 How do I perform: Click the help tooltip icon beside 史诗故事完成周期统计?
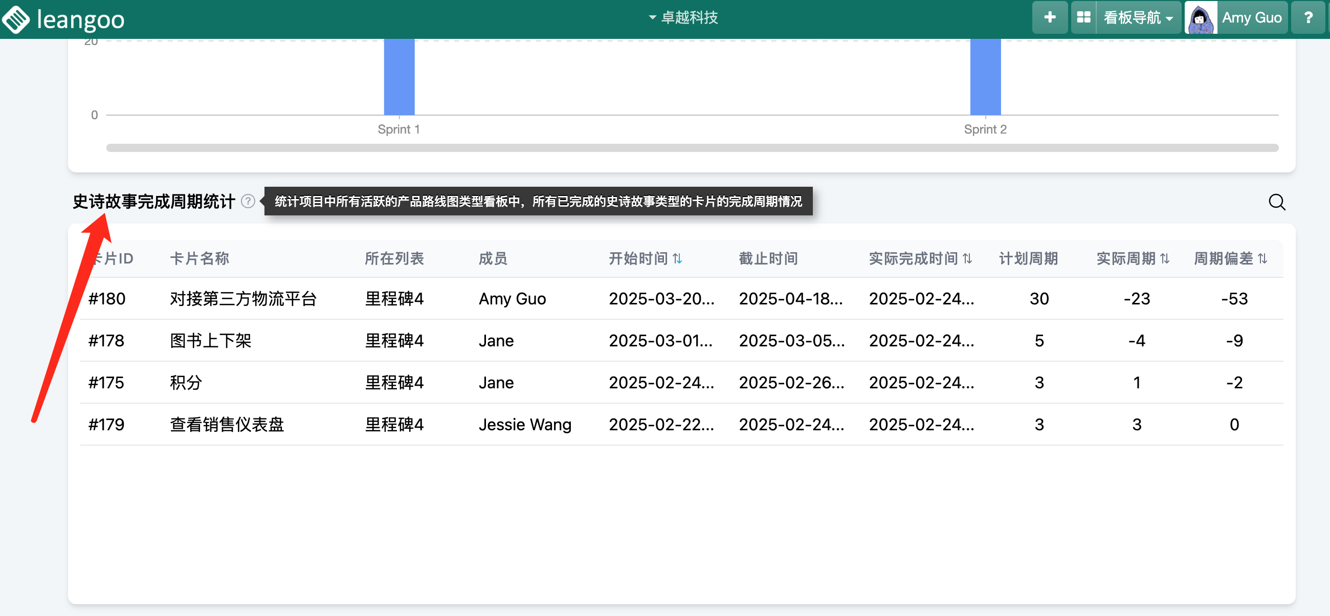248,201
